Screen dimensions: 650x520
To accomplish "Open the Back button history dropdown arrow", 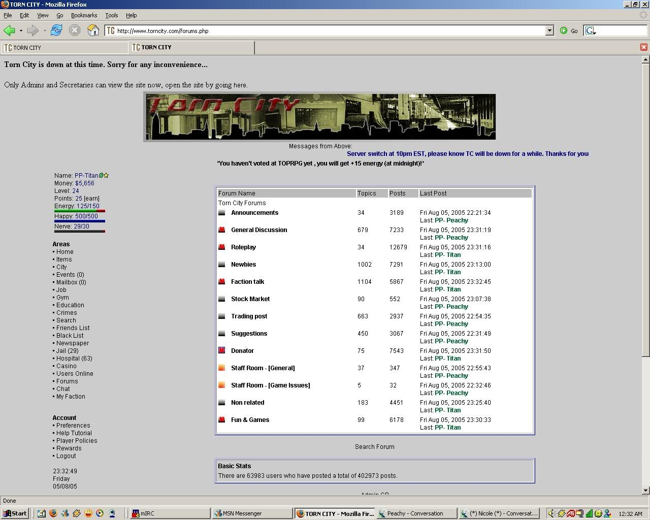I will click(21, 31).
